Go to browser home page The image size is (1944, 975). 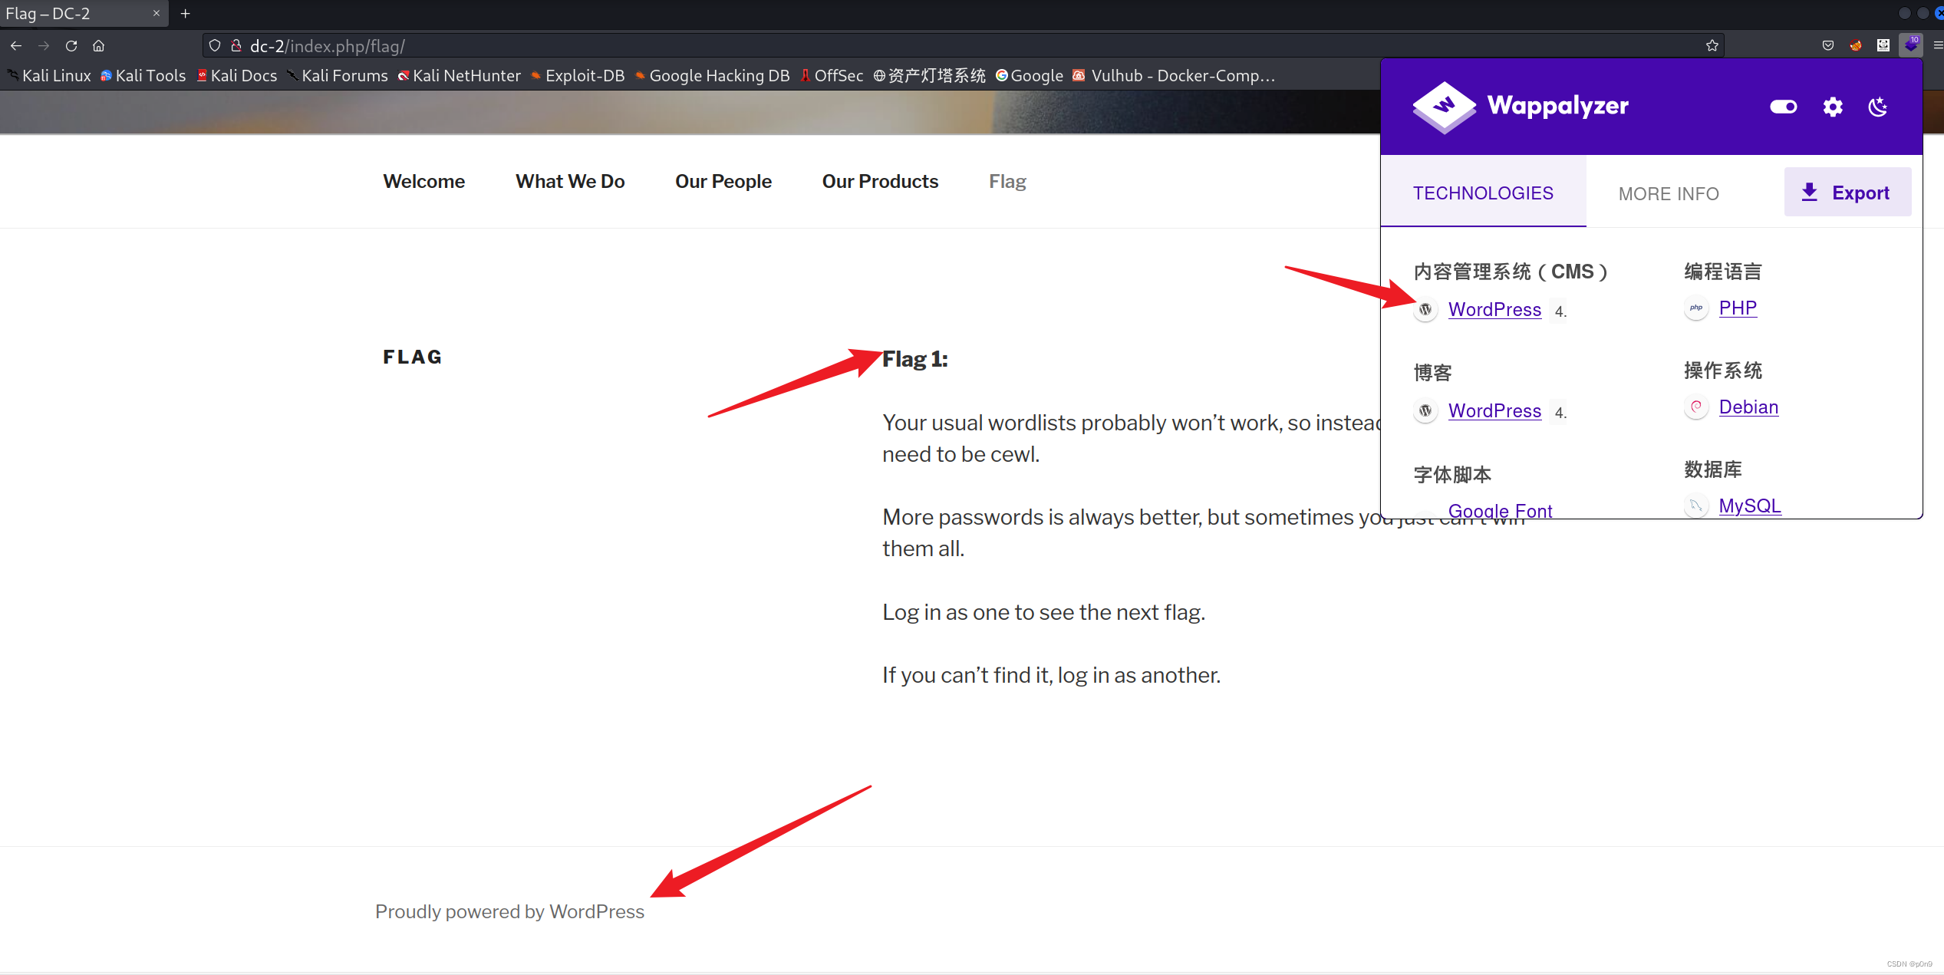coord(99,46)
